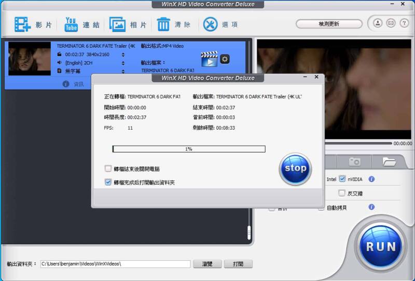Click the 剩餘時間 00:08:33 value

click(226, 128)
